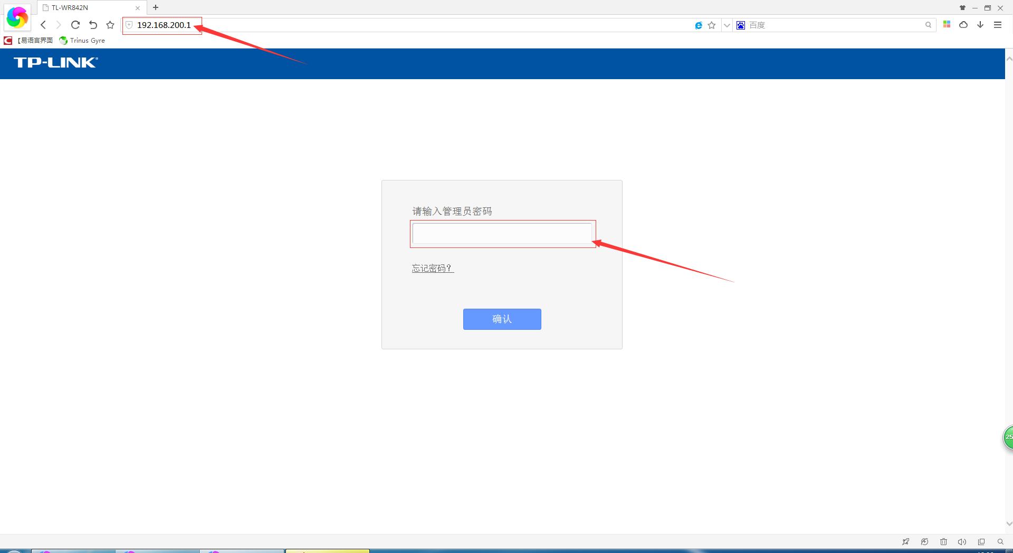Open the colorful apps grid extension
The width and height of the screenshot is (1013, 553).
[x=947, y=24]
